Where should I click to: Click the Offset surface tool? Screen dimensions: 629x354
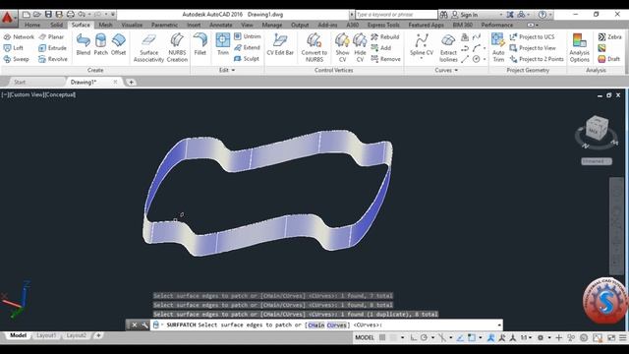(118, 44)
